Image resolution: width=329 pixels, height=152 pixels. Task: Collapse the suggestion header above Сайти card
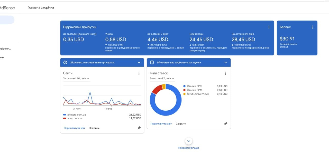point(139,62)
